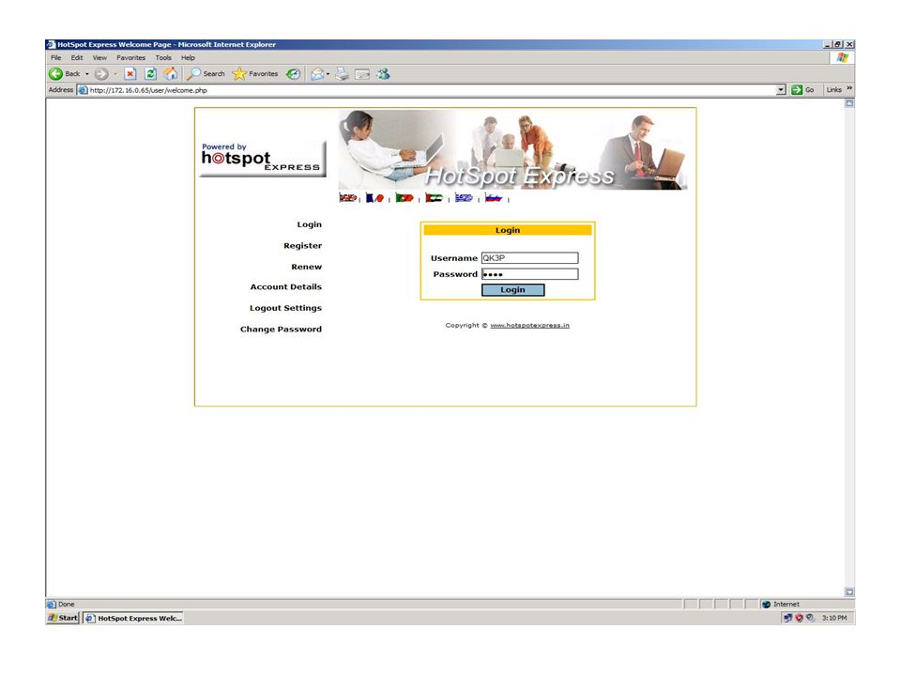Click the Login link in the side menu
Image resolution: width=901 pixels, height=676 pixels.
pyautogui.click(x=309, y=224)
